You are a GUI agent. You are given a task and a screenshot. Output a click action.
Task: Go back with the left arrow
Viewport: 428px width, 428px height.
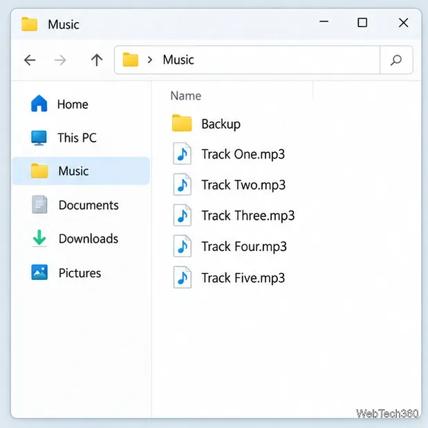(30, 60)
